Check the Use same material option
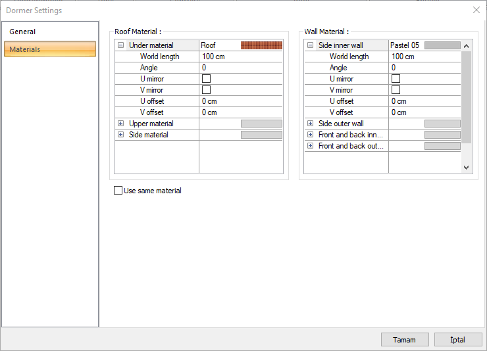The width and height of the screenshot is (487, 351). click(118, 191)
